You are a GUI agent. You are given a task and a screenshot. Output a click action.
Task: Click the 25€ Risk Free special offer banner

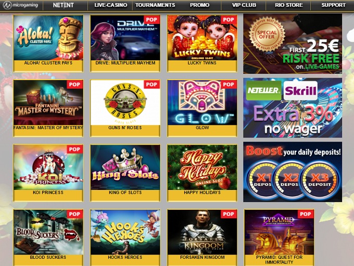(293, 44)
